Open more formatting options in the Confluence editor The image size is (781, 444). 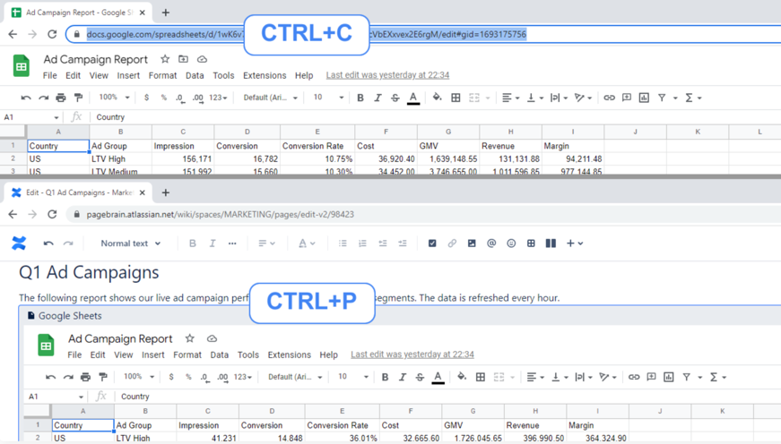(232, 243)
